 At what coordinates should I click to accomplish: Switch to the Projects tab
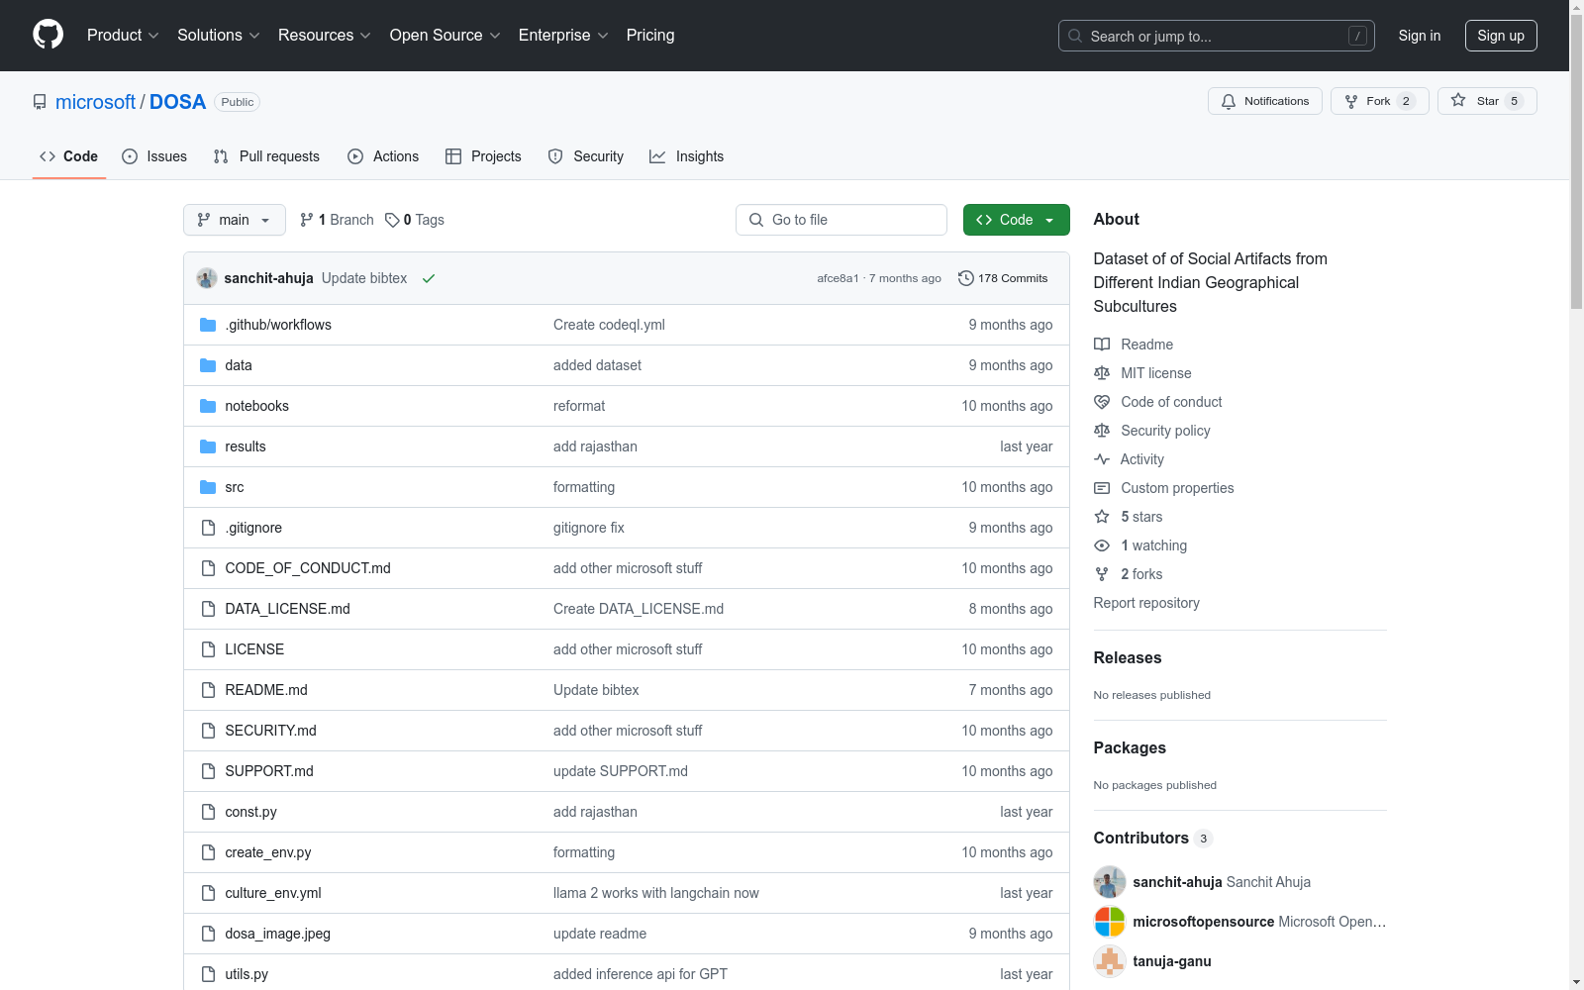pos(483,156)
